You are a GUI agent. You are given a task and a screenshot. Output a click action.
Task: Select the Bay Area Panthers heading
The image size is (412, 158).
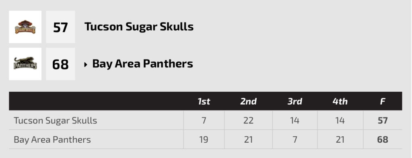143,64
